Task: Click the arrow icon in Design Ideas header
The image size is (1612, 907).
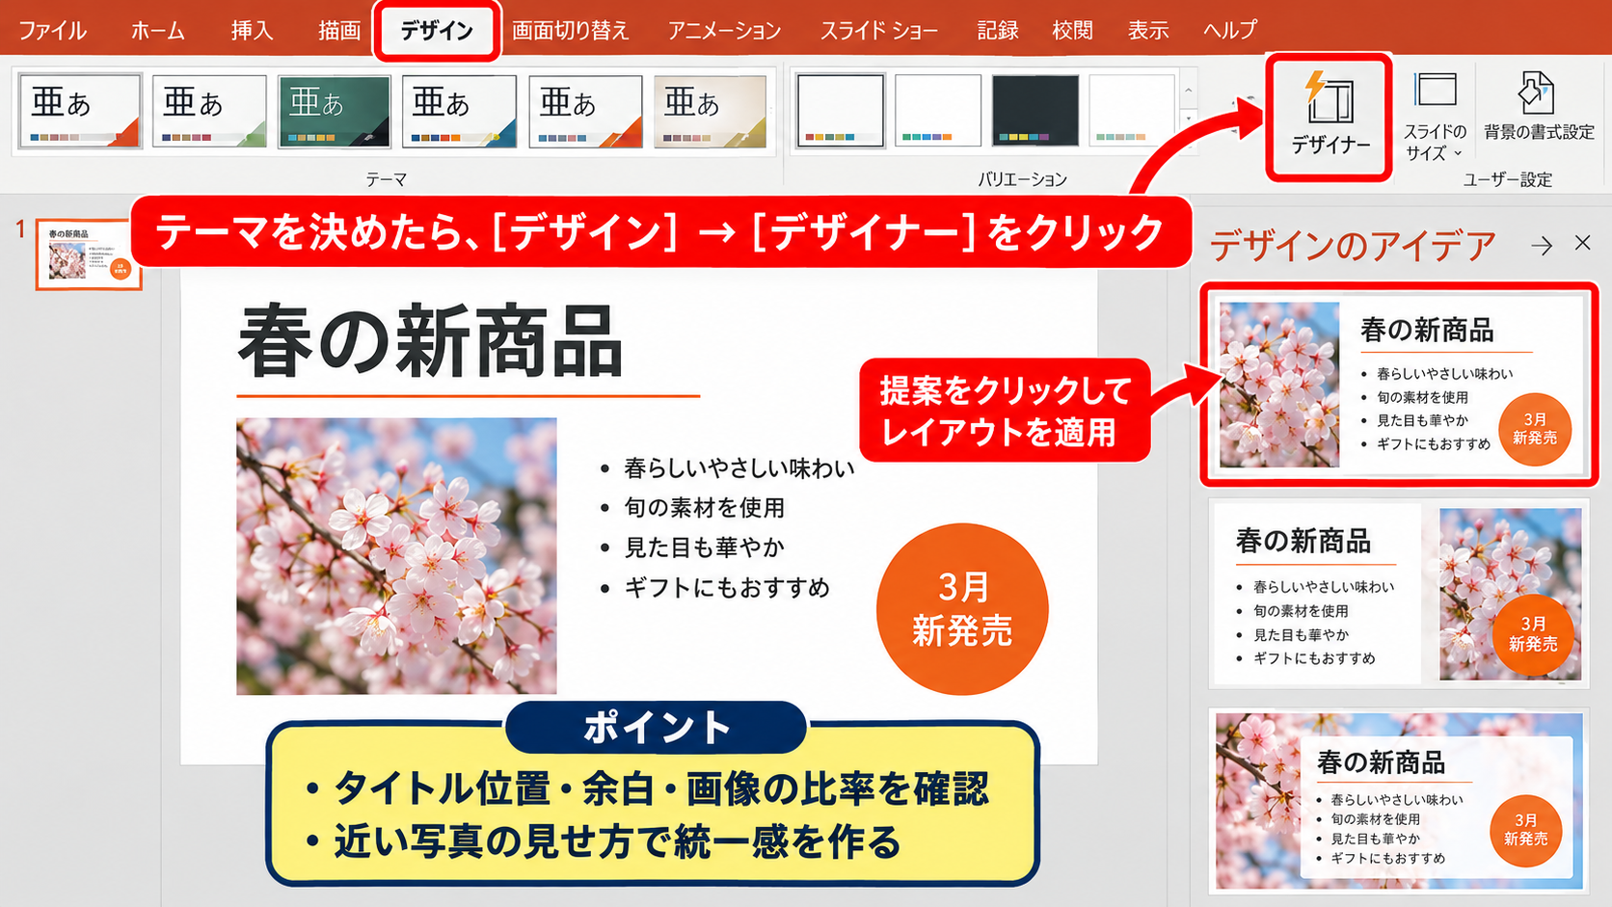Action: point(1542,245)
